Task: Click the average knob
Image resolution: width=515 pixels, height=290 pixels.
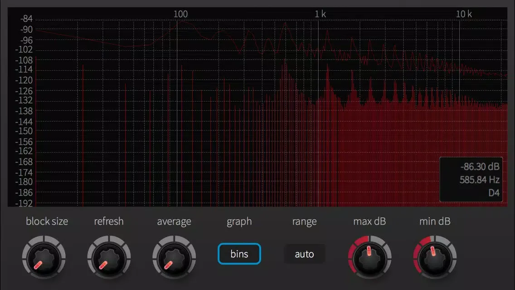Action: coord(174,257)
